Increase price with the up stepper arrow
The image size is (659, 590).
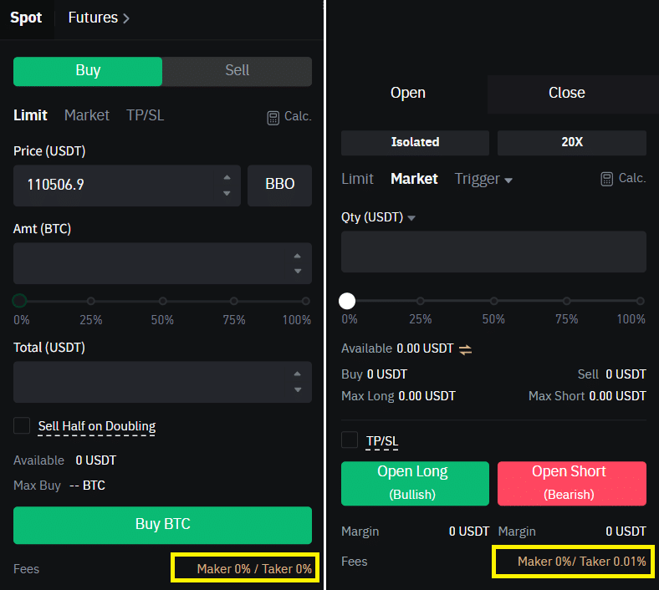point(227,178)
